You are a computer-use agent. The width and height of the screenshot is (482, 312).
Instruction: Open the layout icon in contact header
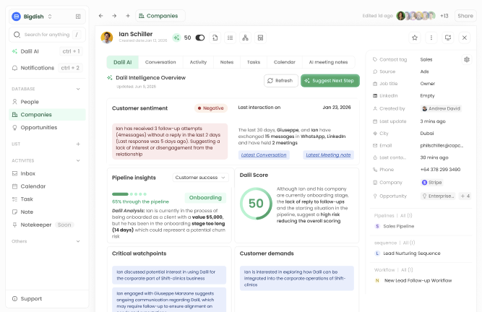(260, 38)
